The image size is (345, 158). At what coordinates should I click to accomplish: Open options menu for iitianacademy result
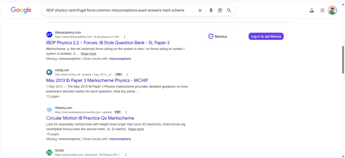125,37
